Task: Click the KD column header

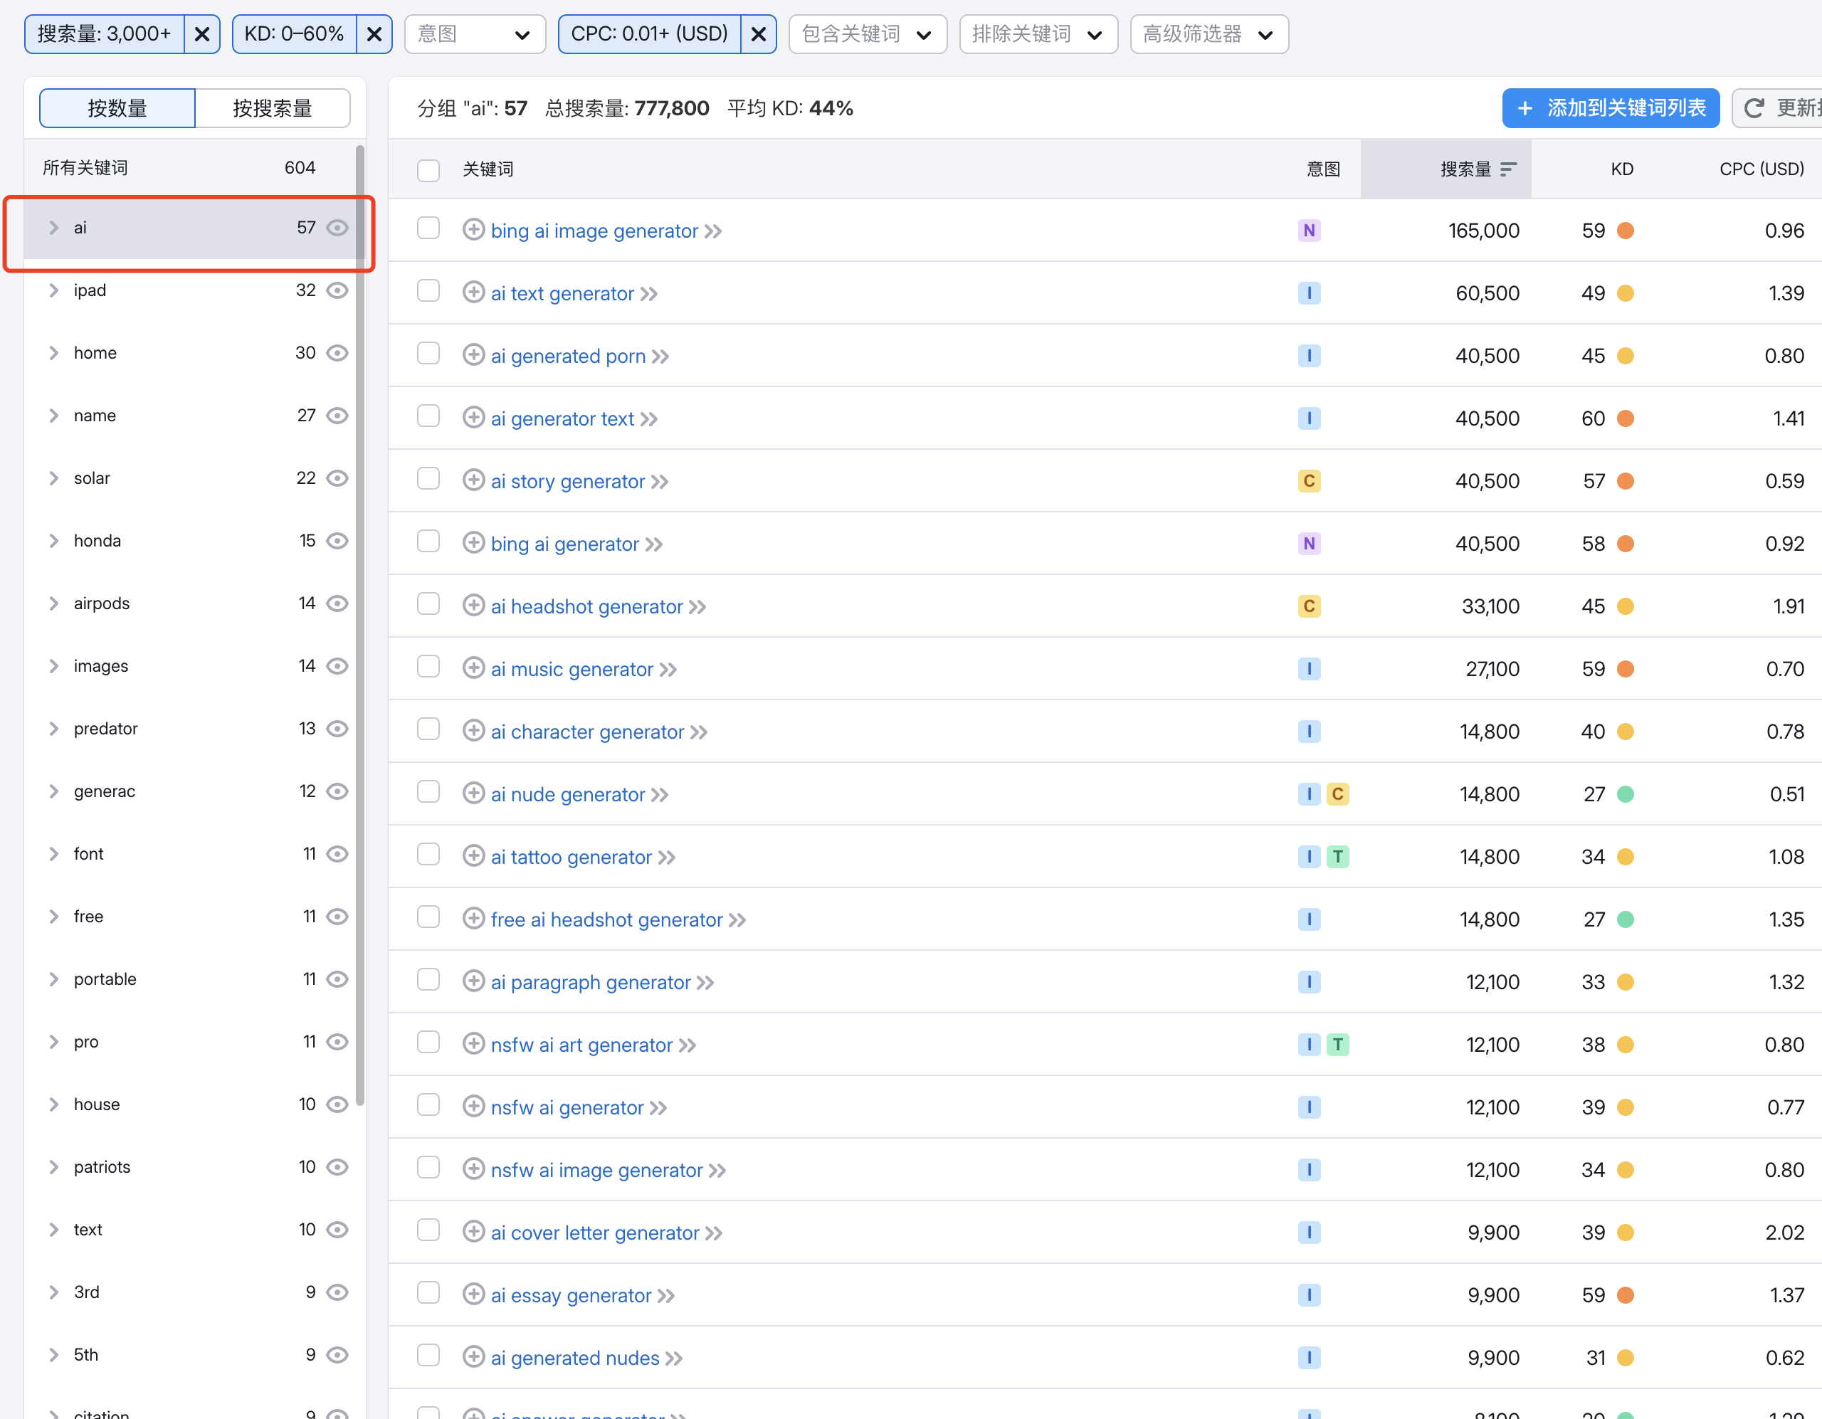Action: pyautogui.click(x=1621, y=169)
